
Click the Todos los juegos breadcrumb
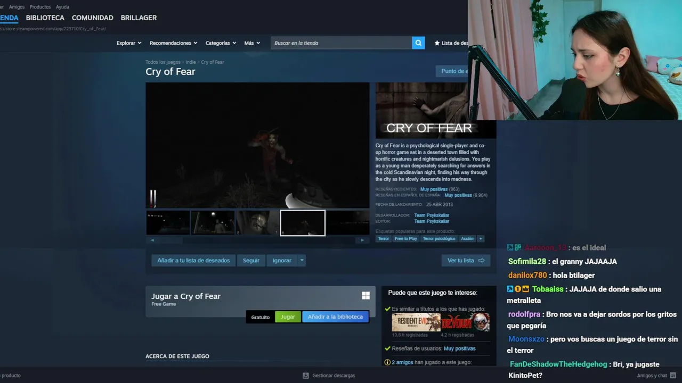pos(163,62)
